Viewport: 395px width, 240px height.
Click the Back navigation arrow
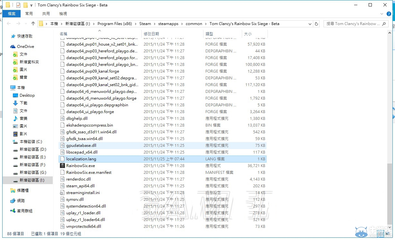(9, 24)
